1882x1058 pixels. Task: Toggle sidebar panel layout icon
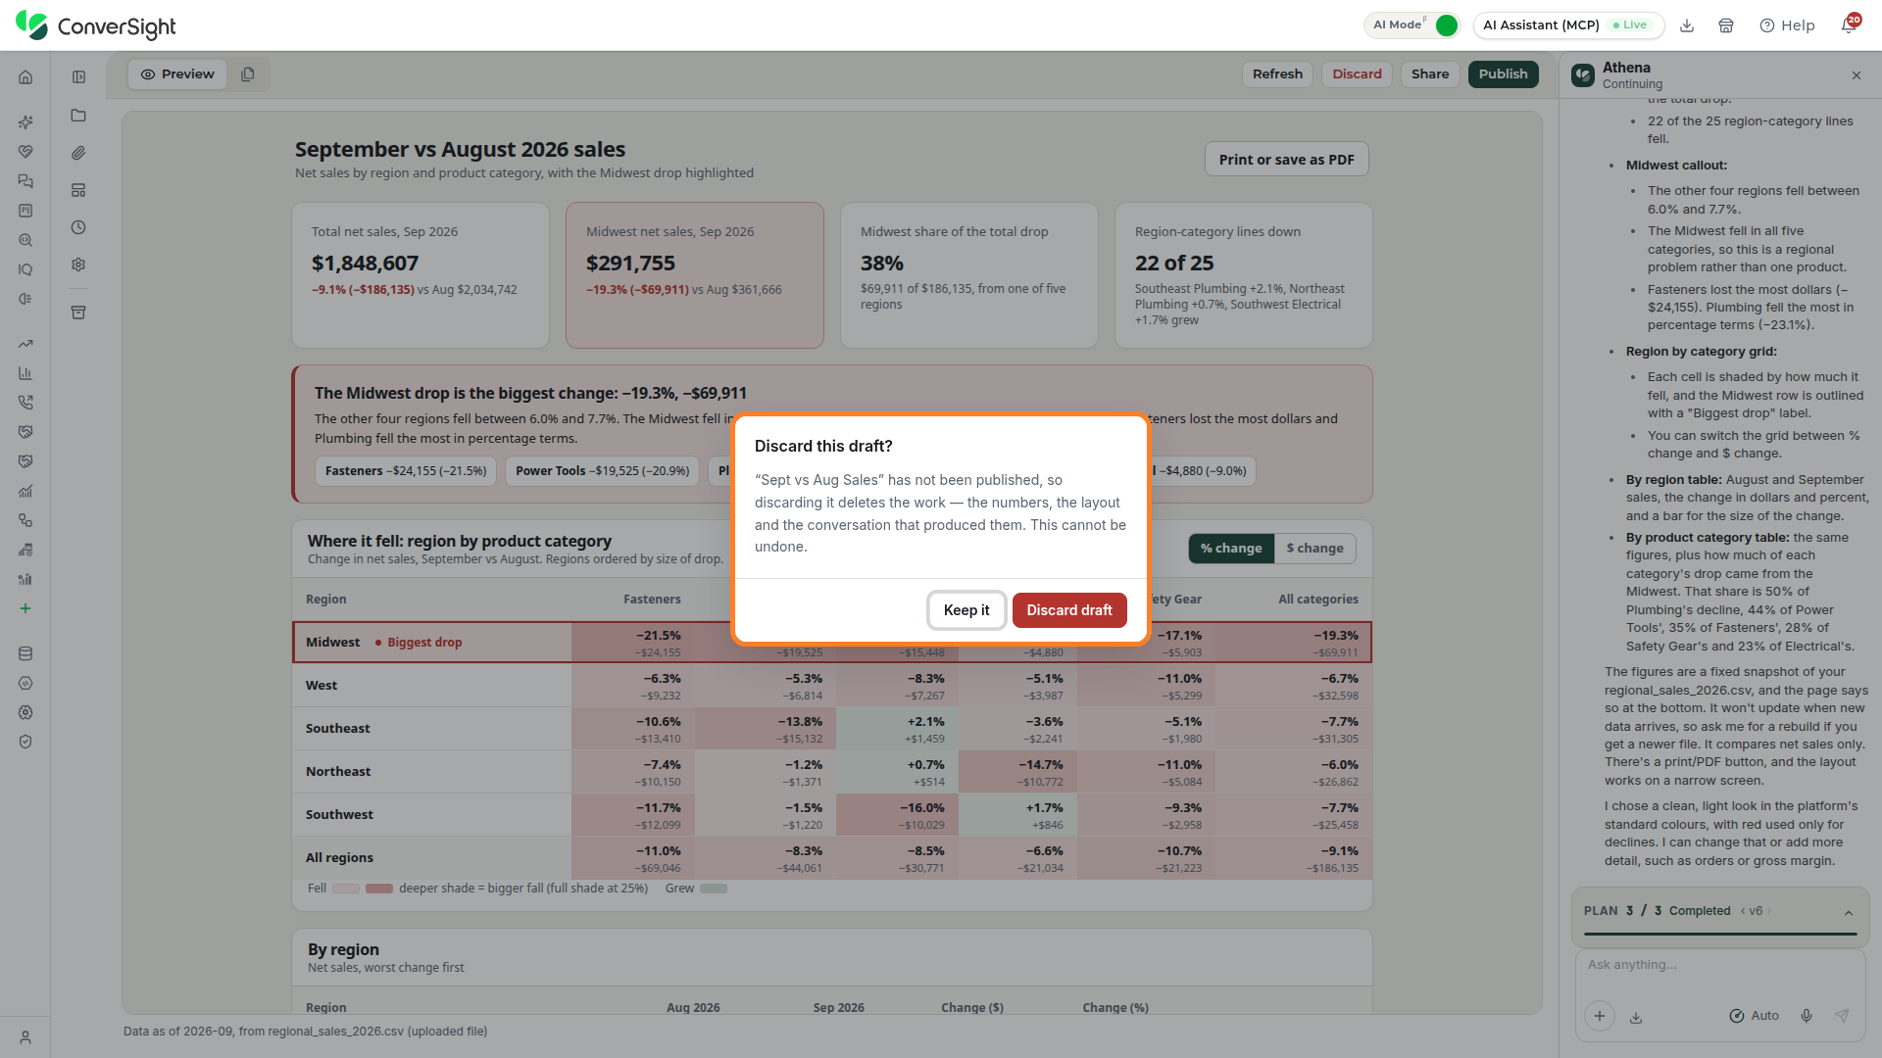tap(78, 76)
